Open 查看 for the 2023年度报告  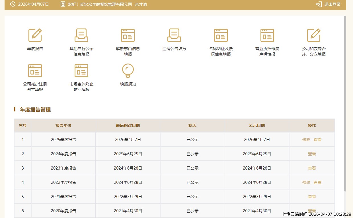[x=312, y=168]
